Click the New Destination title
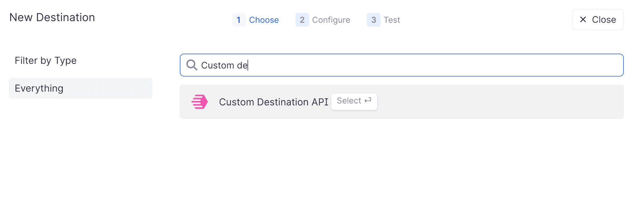635x208 pixels. 52,17
